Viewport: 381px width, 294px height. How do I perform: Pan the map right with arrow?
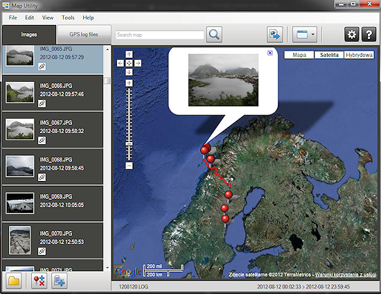(138, 63)
